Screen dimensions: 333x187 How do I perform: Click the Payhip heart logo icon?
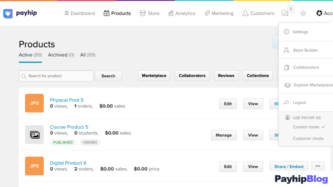(8, 14)
